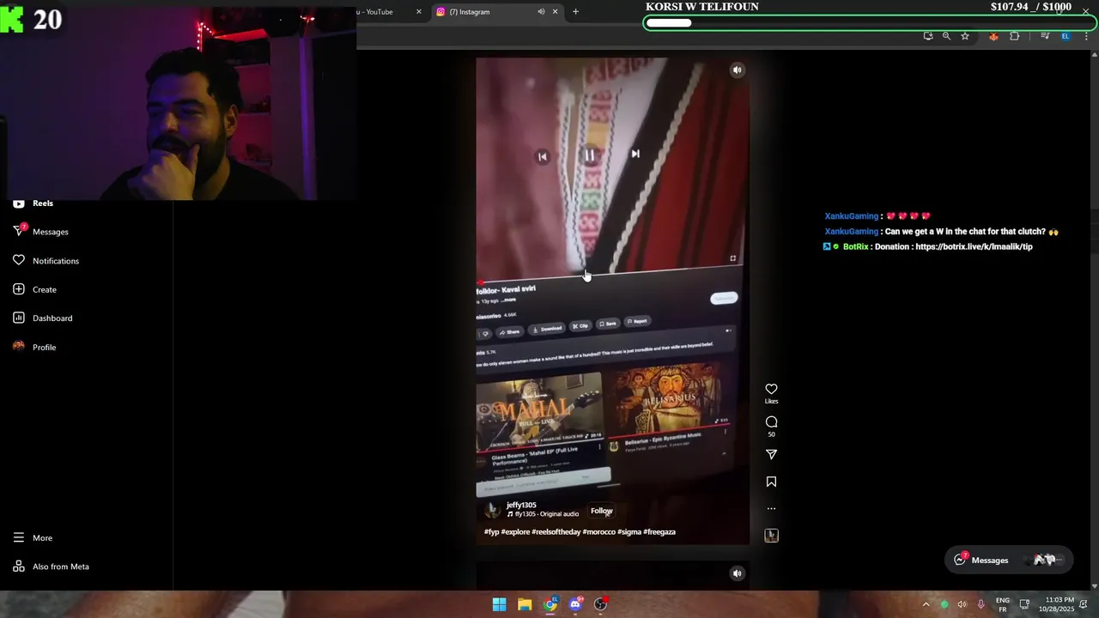Screen dimensions: 1099x618
Task: Open OBS Studio from the taskbar
Action: point(601,604)
